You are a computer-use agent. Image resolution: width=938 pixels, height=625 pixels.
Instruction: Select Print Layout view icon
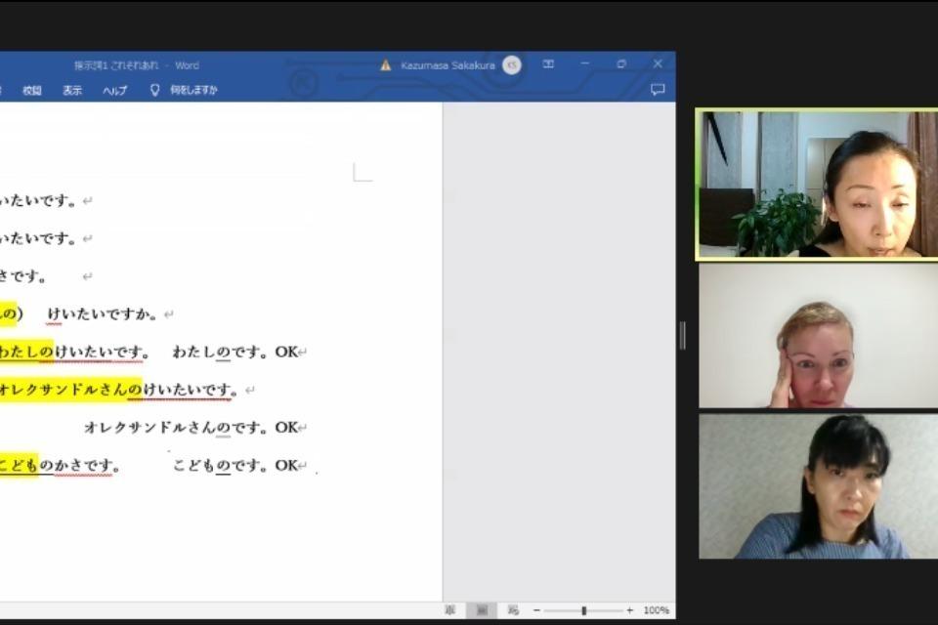(481, 610)
